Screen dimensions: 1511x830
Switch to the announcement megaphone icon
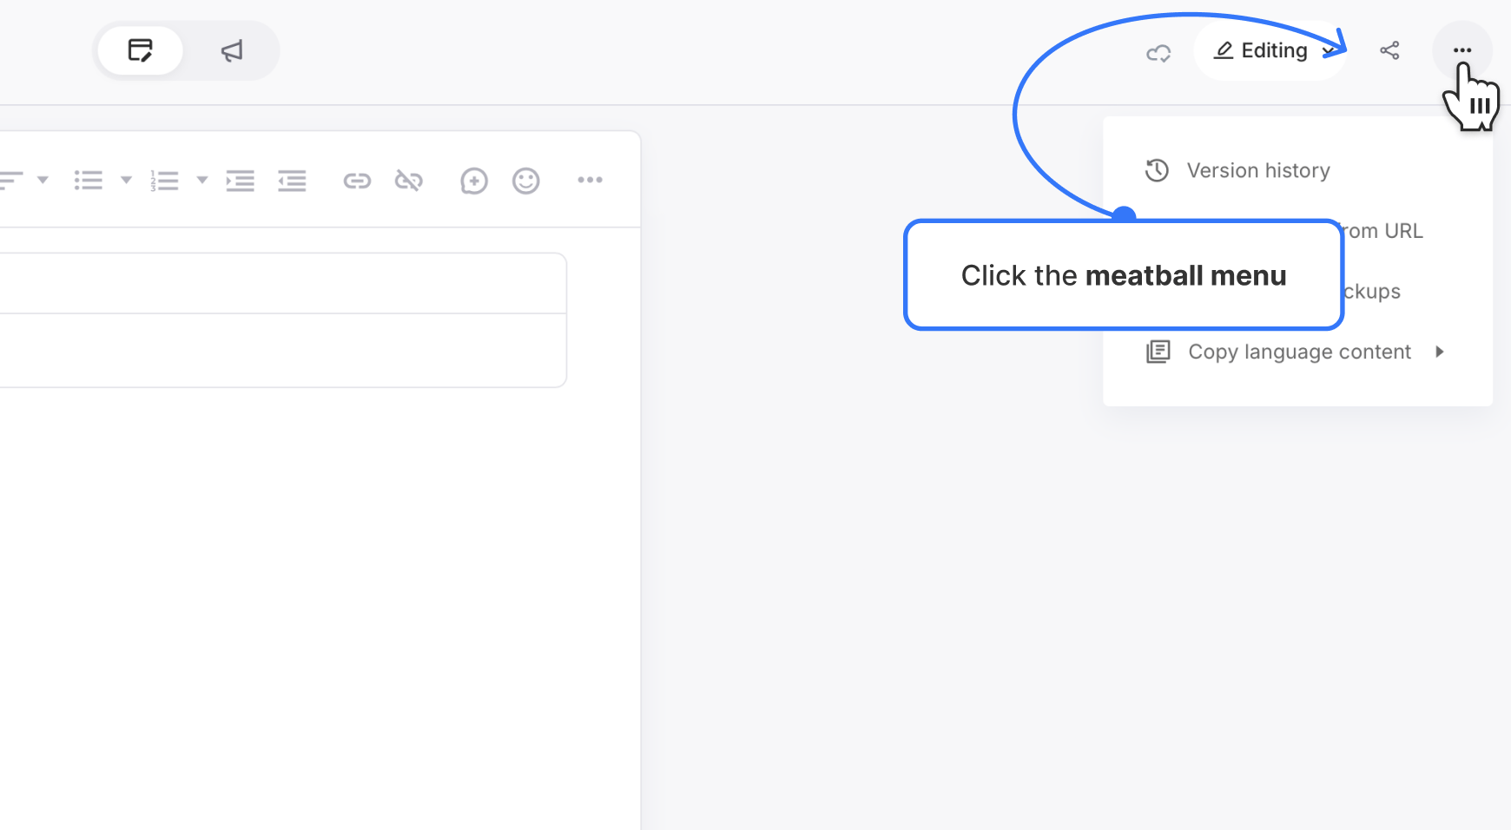coord(230,50)
